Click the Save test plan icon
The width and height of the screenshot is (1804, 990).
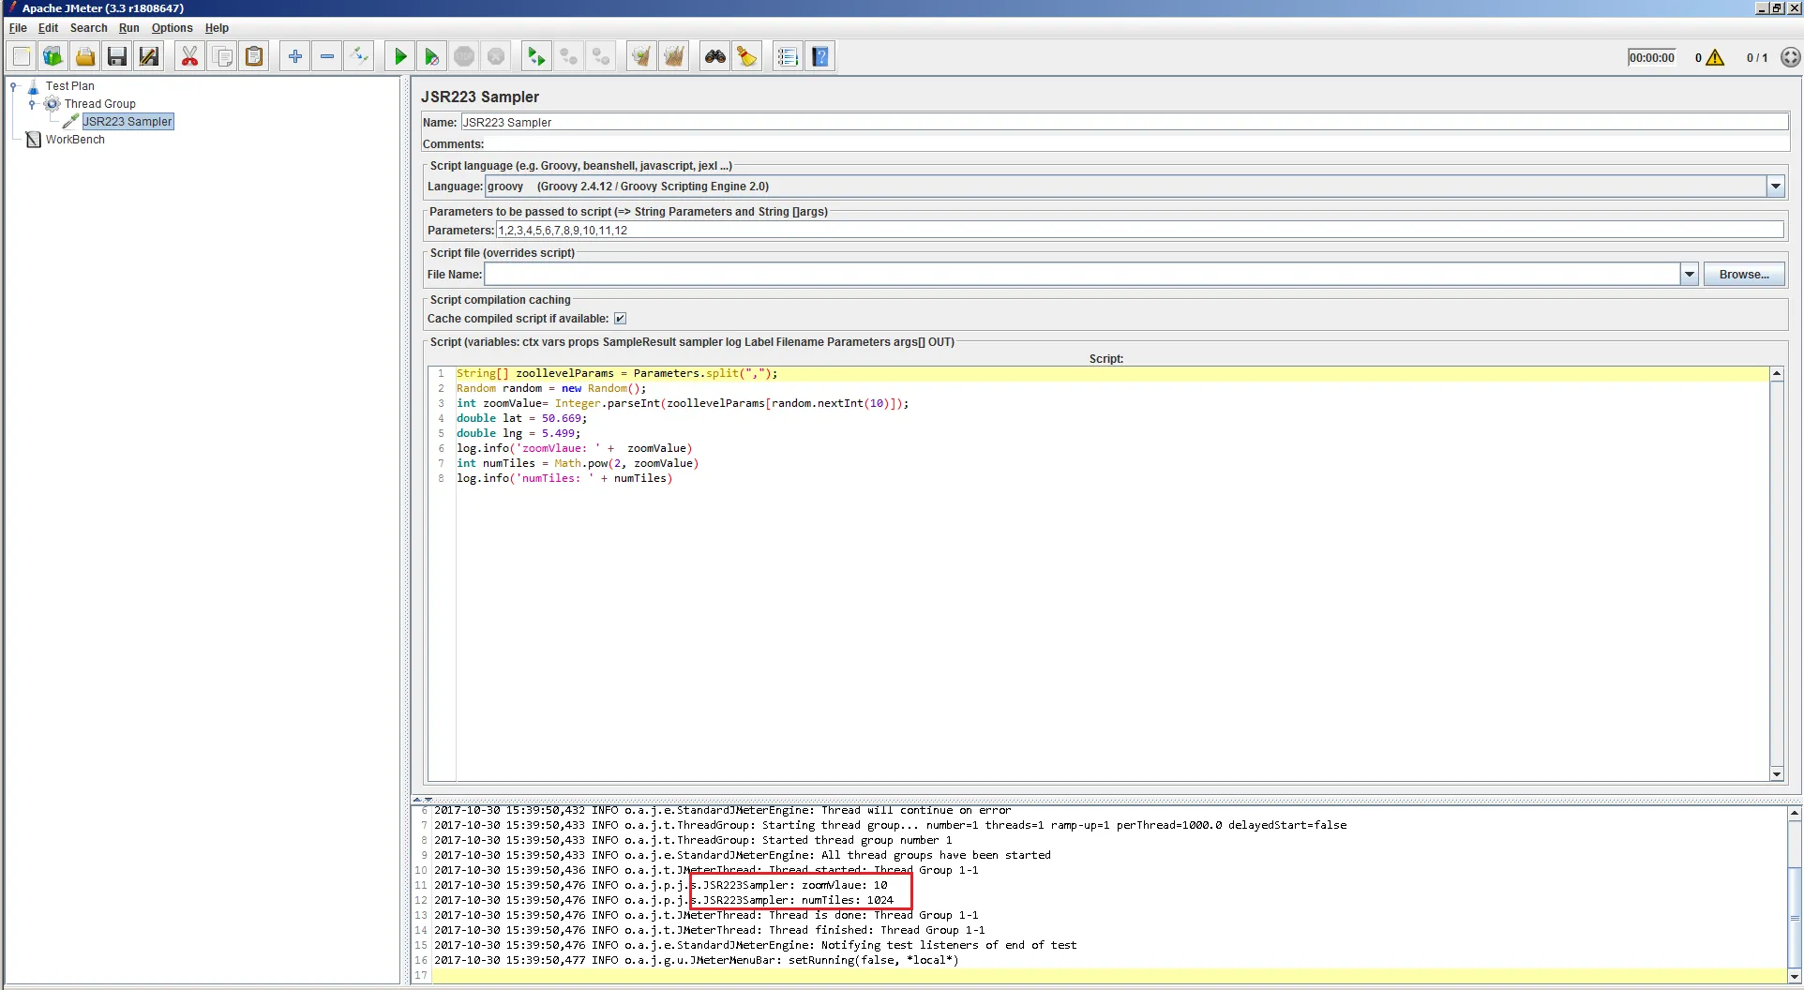[x=116, y=57]
